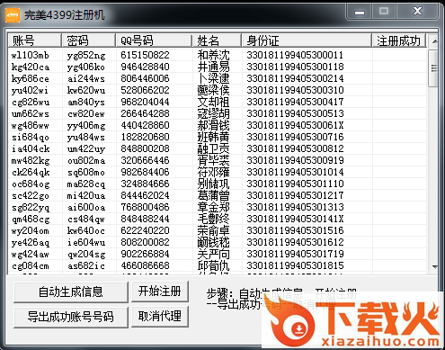Sort by the QQ号码 column header
Viewport: 445px width, 350px height.
[x=154, y=40]
